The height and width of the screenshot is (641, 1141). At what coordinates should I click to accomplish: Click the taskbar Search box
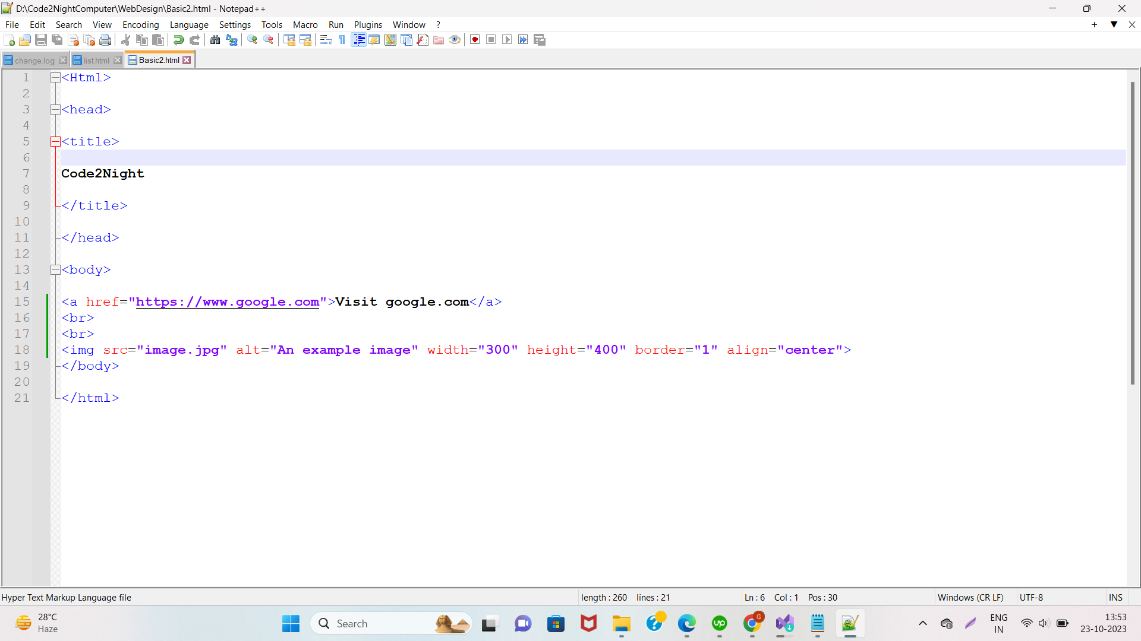click(x=391, y=624)
